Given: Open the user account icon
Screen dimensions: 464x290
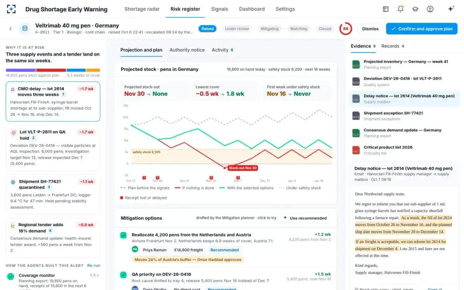Looking at the screenshot, I should (430, 9).
